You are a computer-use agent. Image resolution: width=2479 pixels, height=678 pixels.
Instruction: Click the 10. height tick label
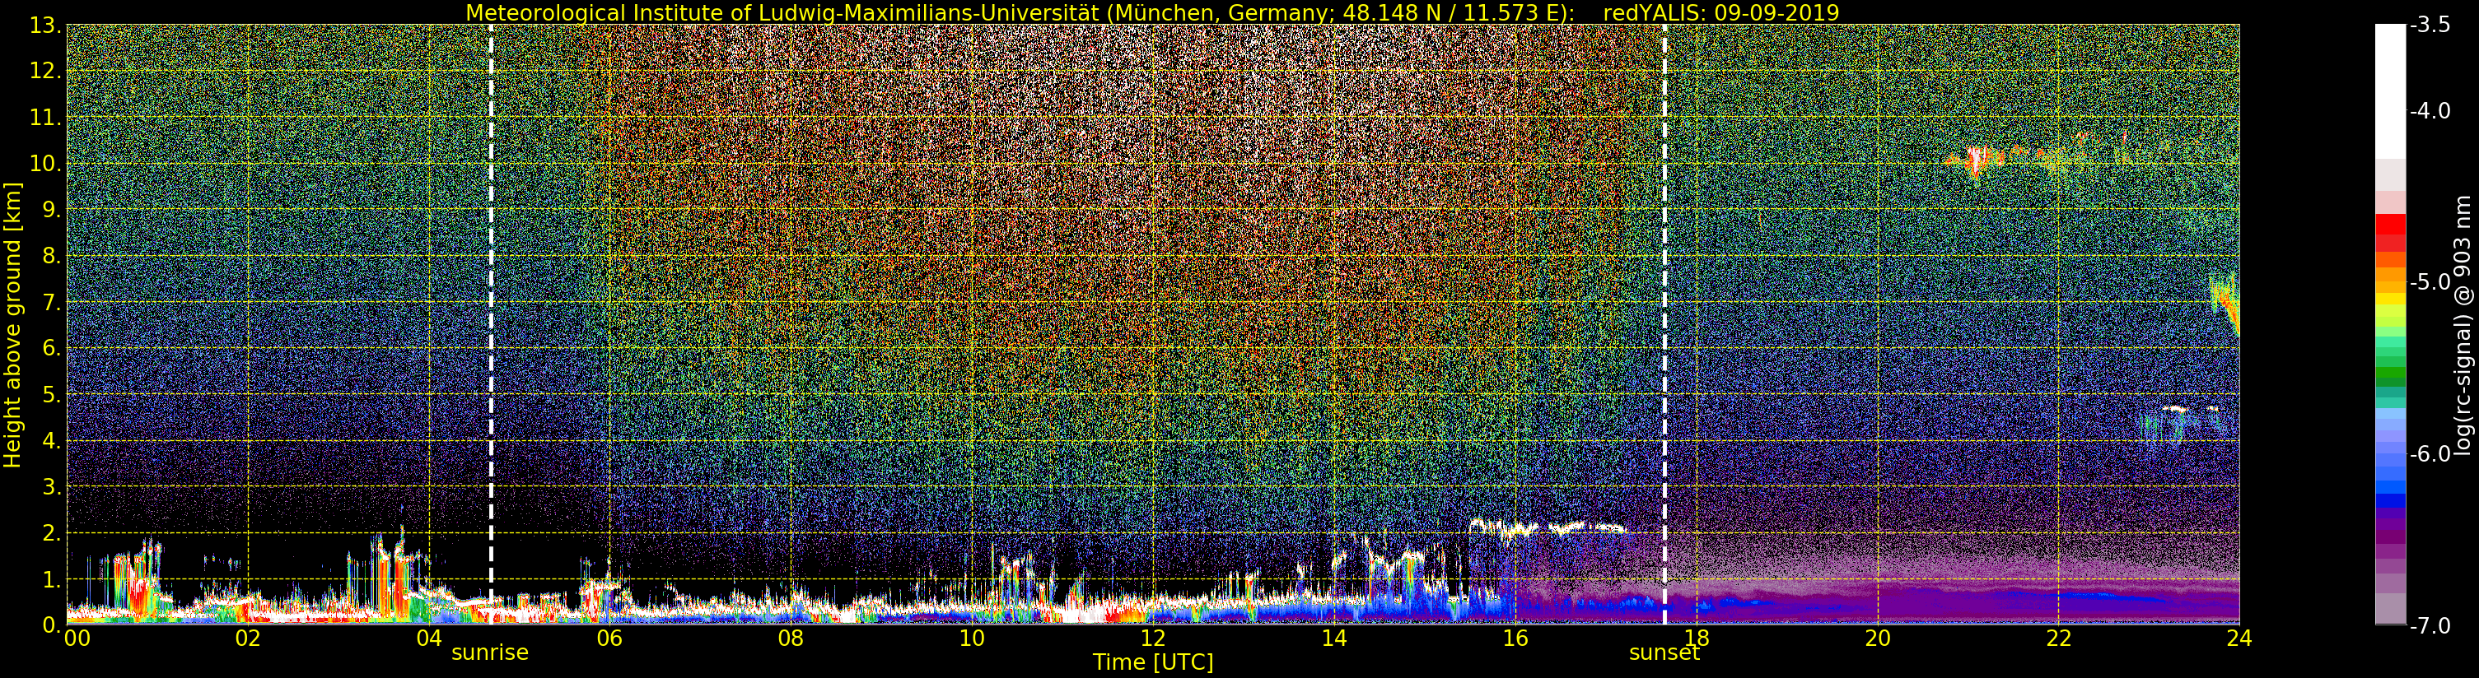[45, 164]
